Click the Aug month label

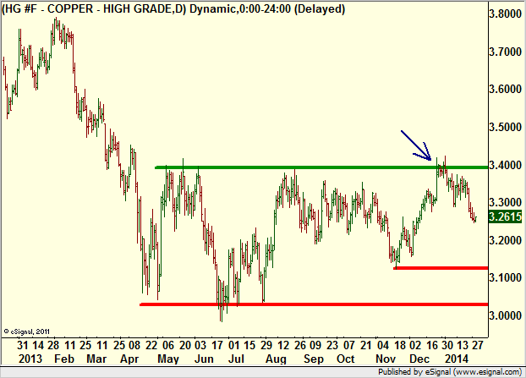(x=276, y=359)
